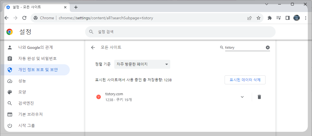Open the tab search chevron in title bar
Image resolution: width=312 pixels, height=136 pixels.
[267, 4]
